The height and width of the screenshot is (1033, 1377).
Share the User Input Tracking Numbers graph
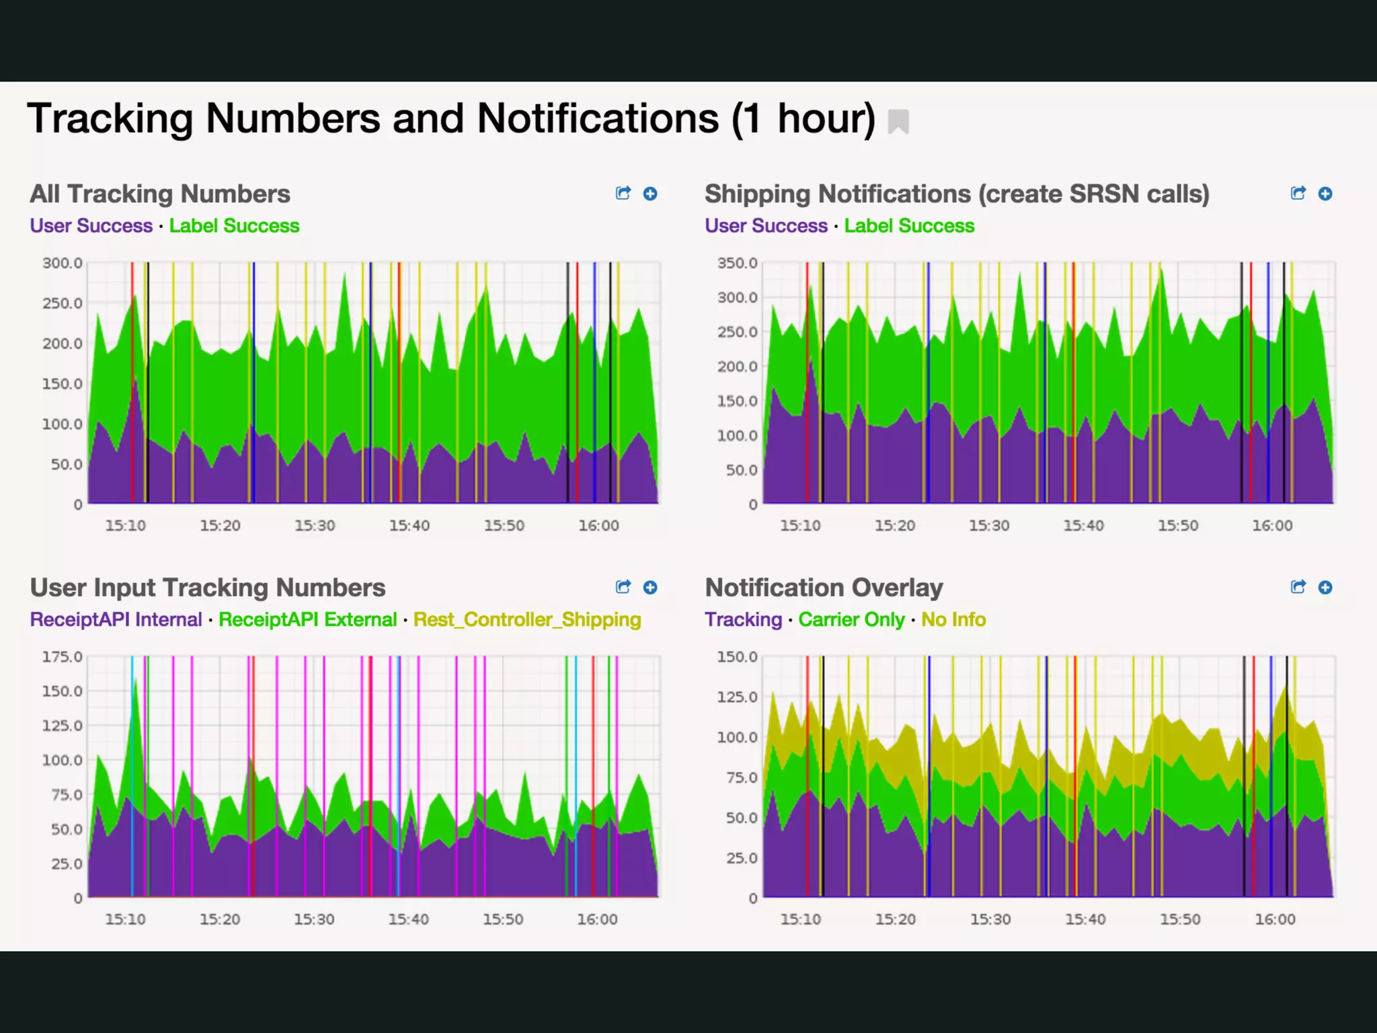click(x=623, y=587)
